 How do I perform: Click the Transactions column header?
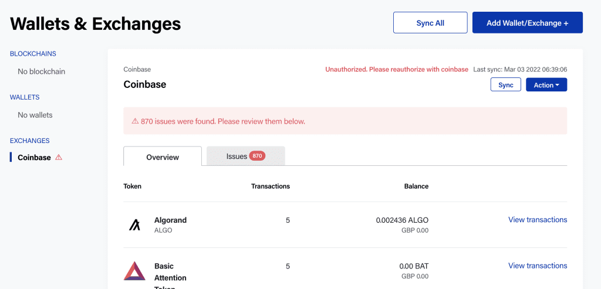(x=270, y=186)
